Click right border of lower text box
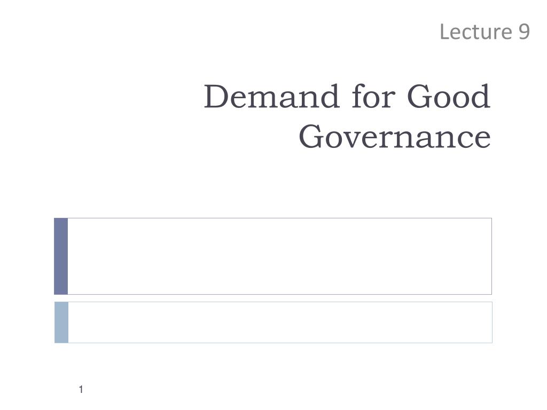This screenshot has width=547, height=410. point(492,322)
